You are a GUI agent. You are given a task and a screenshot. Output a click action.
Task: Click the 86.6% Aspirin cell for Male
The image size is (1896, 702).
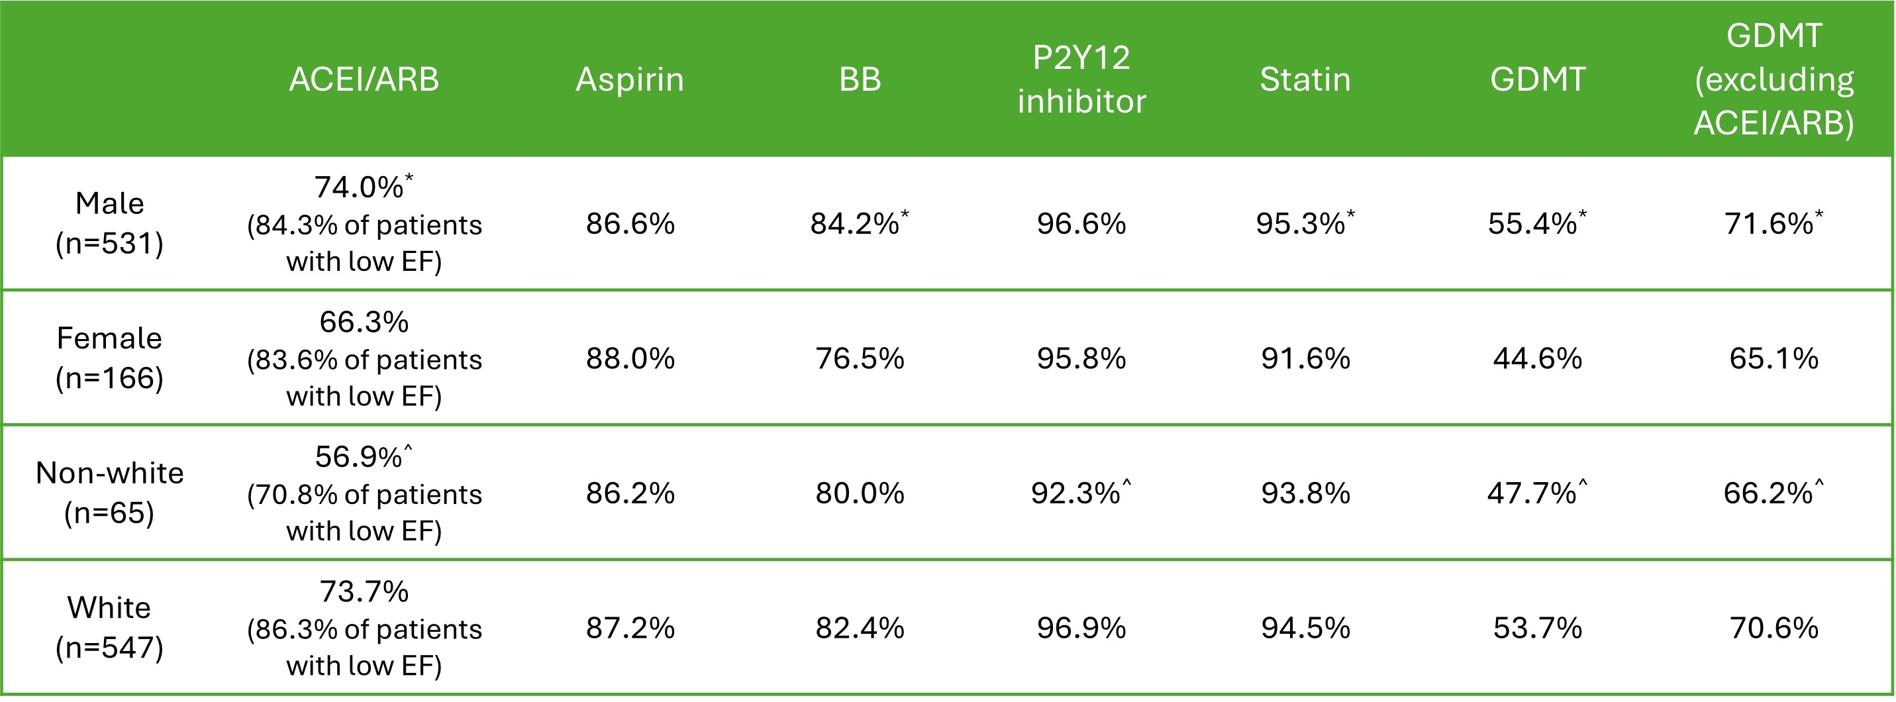coord(630,224)
